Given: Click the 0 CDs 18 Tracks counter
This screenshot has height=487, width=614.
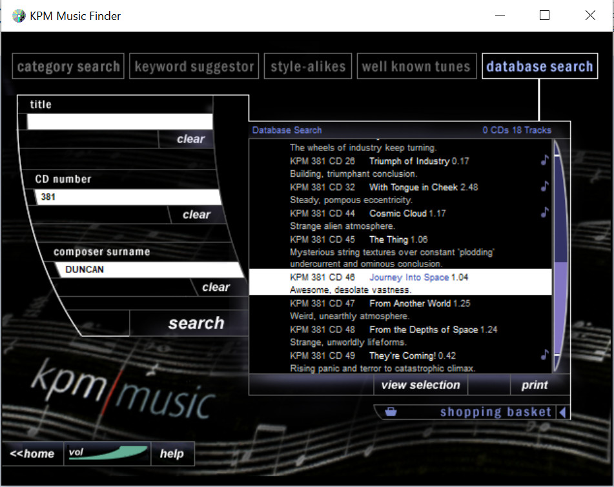Looking at the screenshot, I should tap(517, 130).
